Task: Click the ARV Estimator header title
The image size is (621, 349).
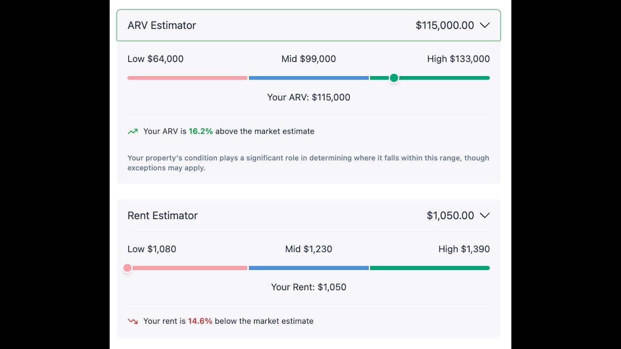Action: [x=162, y=25]
